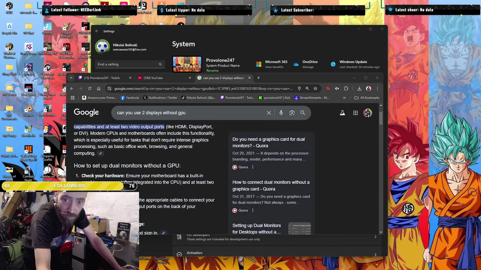This screenshot has height=270, width=481.
Task: Click Rename under the Provolone247 PC name
Action: click(x=212, y=70)
